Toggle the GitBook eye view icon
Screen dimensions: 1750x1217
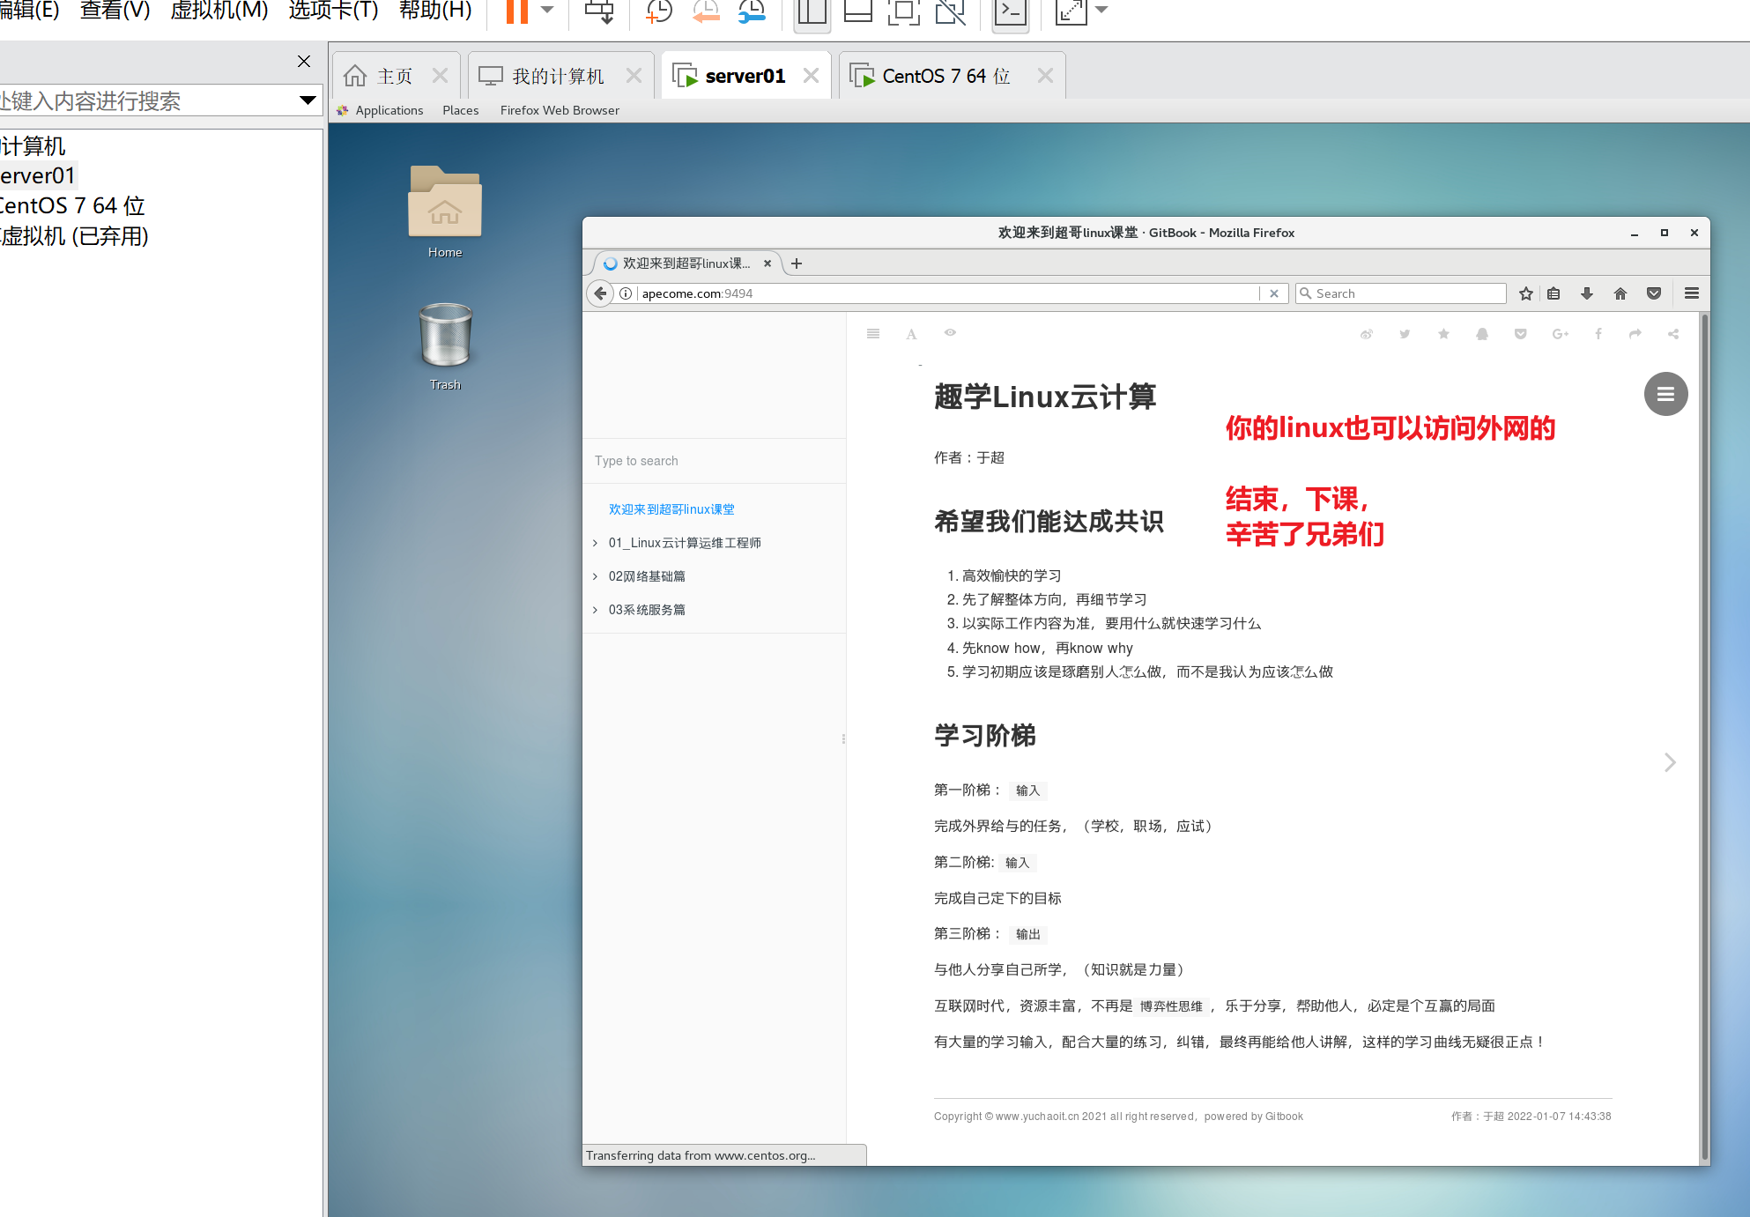(950, 333)
